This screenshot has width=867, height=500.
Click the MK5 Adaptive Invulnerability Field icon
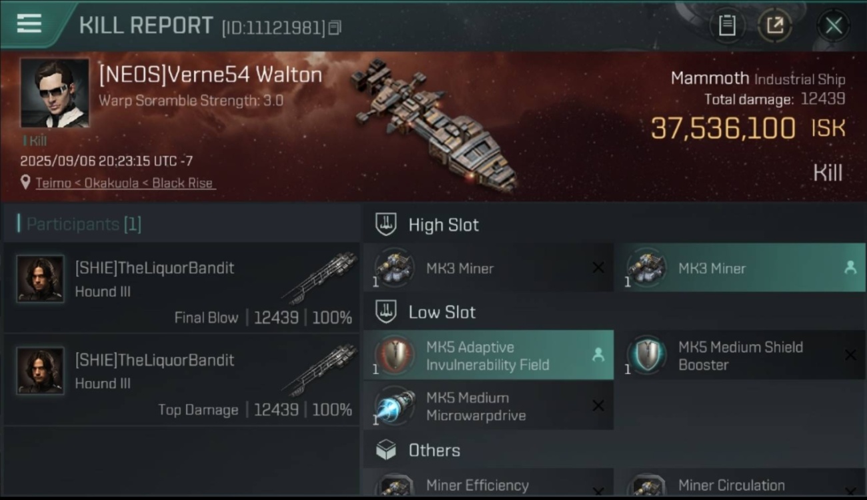[x=394, y=355]
